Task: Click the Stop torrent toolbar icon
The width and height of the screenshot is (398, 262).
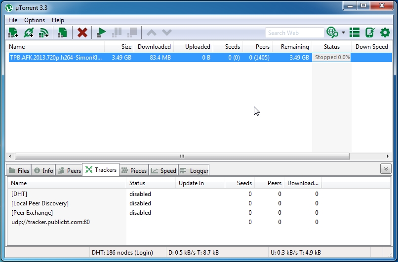Action: coord(132,33)
